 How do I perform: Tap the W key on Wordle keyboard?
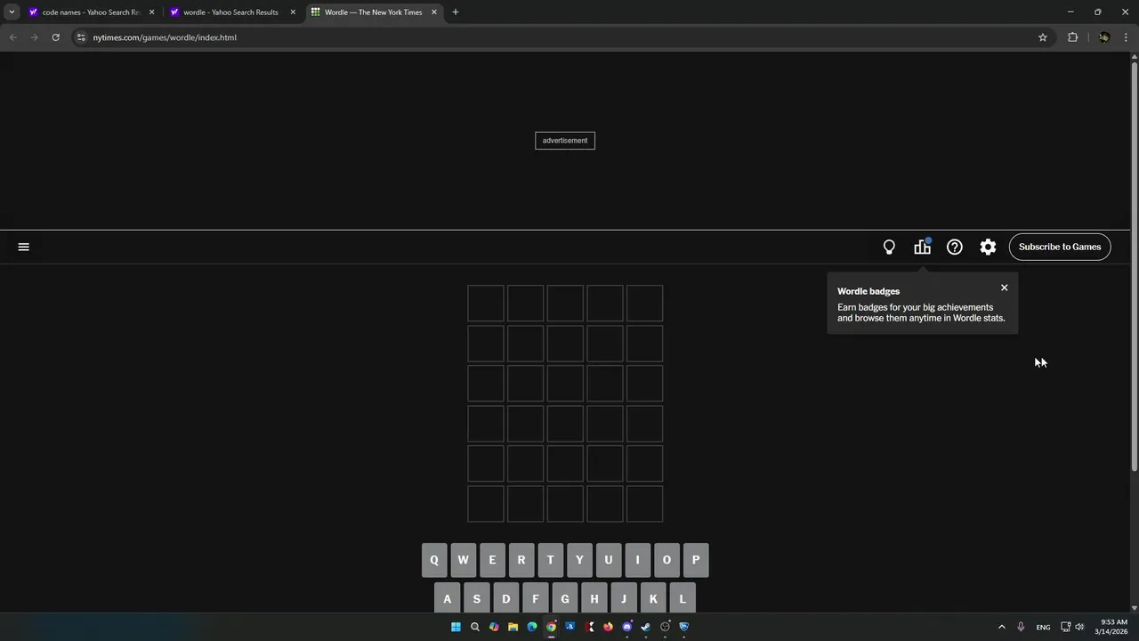463,560
